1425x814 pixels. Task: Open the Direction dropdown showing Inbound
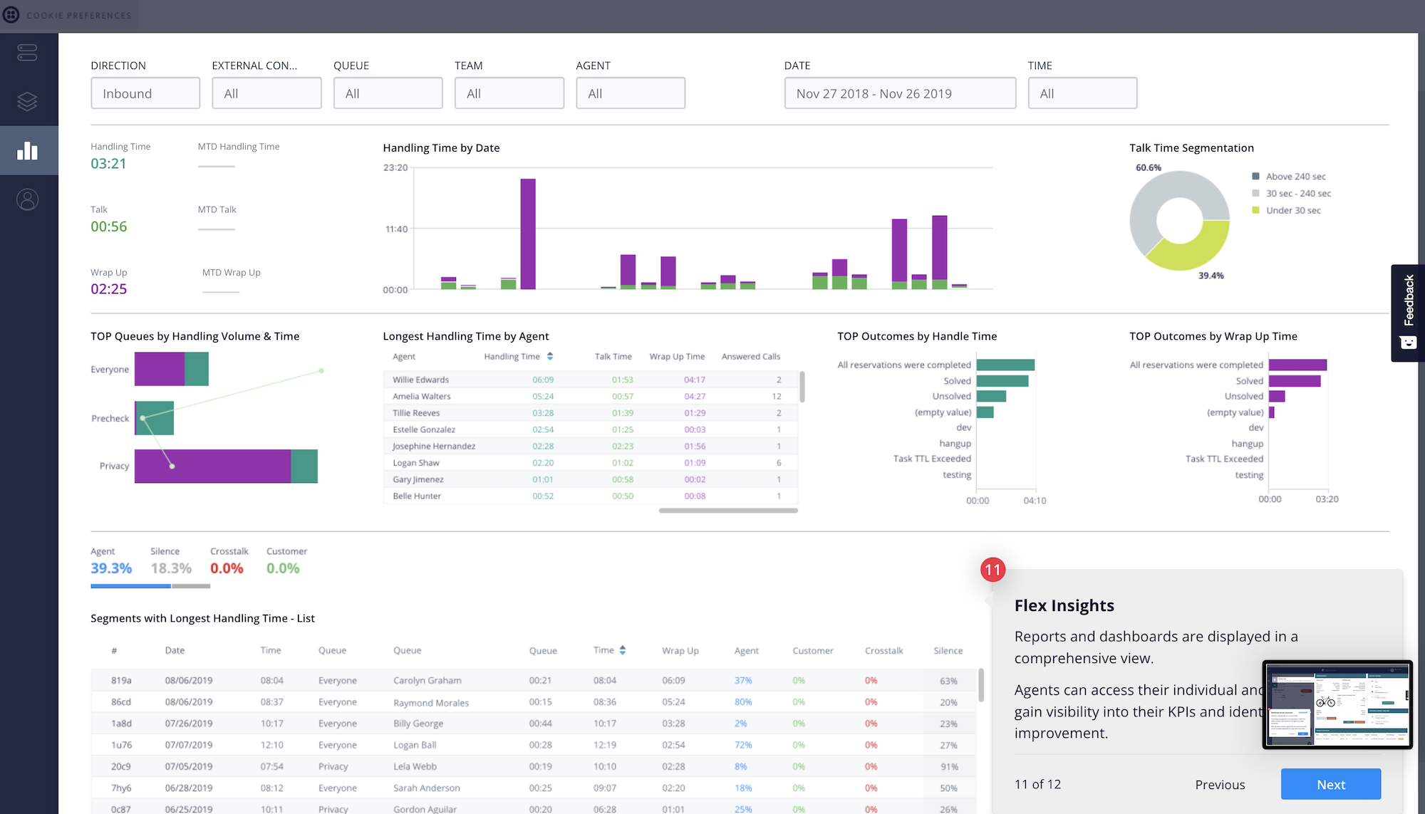point(145,93)
